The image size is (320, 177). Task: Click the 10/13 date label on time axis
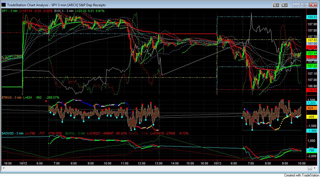[217, 163]
